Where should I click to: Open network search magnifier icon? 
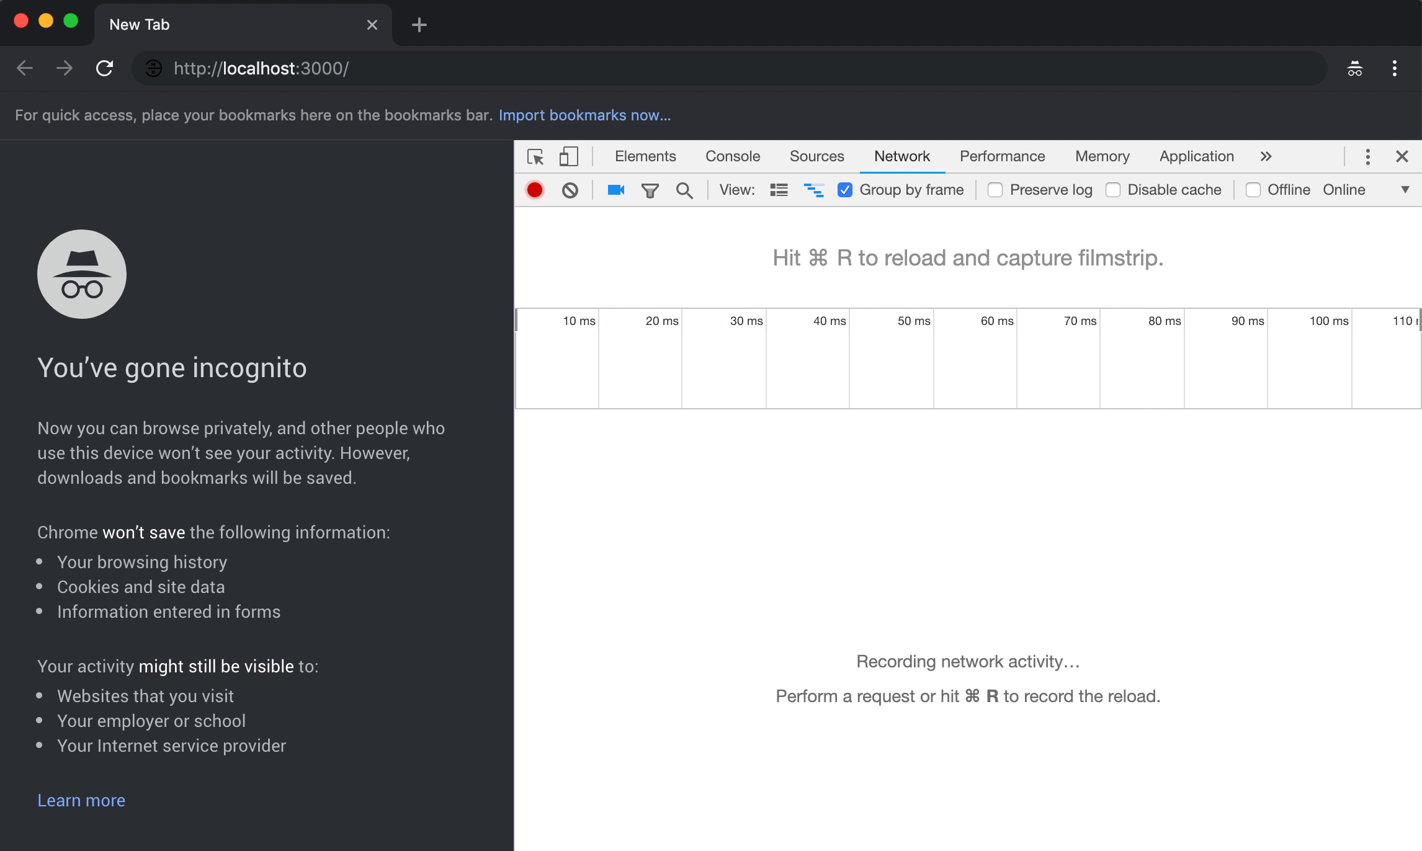click(x=684, y=190)
